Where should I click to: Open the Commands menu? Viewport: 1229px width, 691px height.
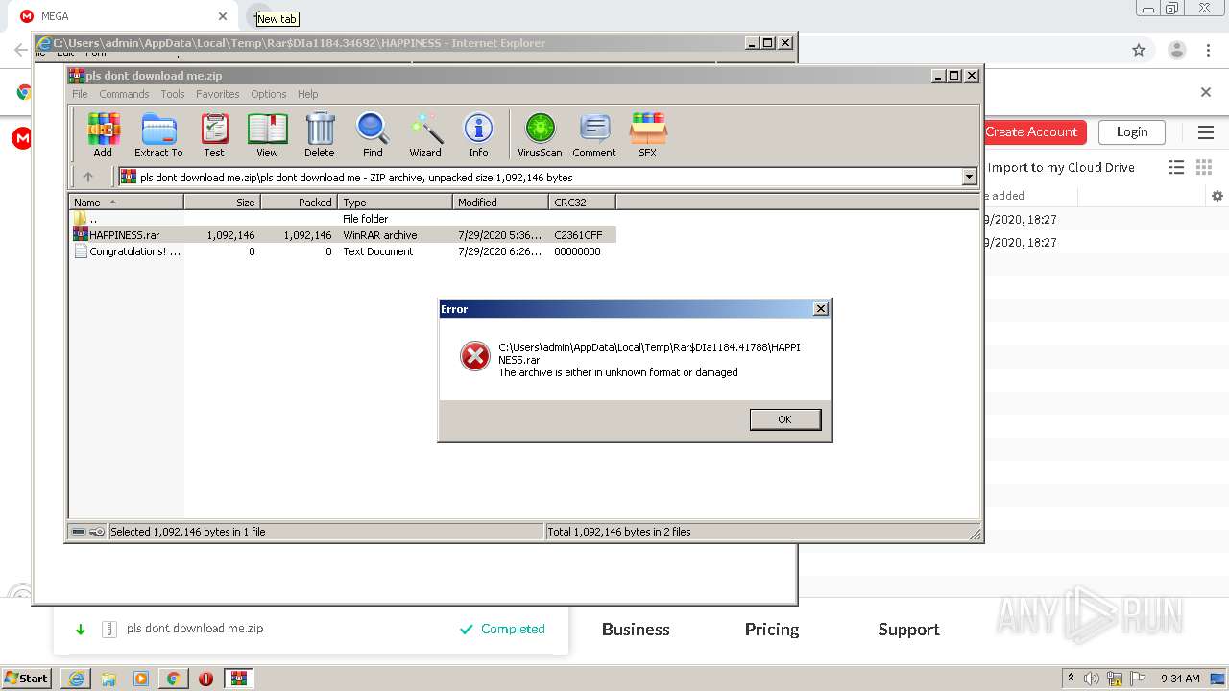point(124,94)
